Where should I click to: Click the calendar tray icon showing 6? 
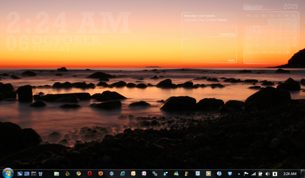(x=274, y=174)
